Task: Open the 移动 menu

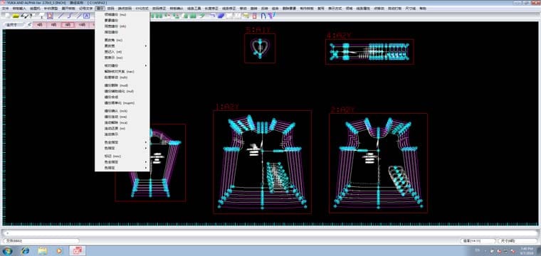Action: (243, 8)
